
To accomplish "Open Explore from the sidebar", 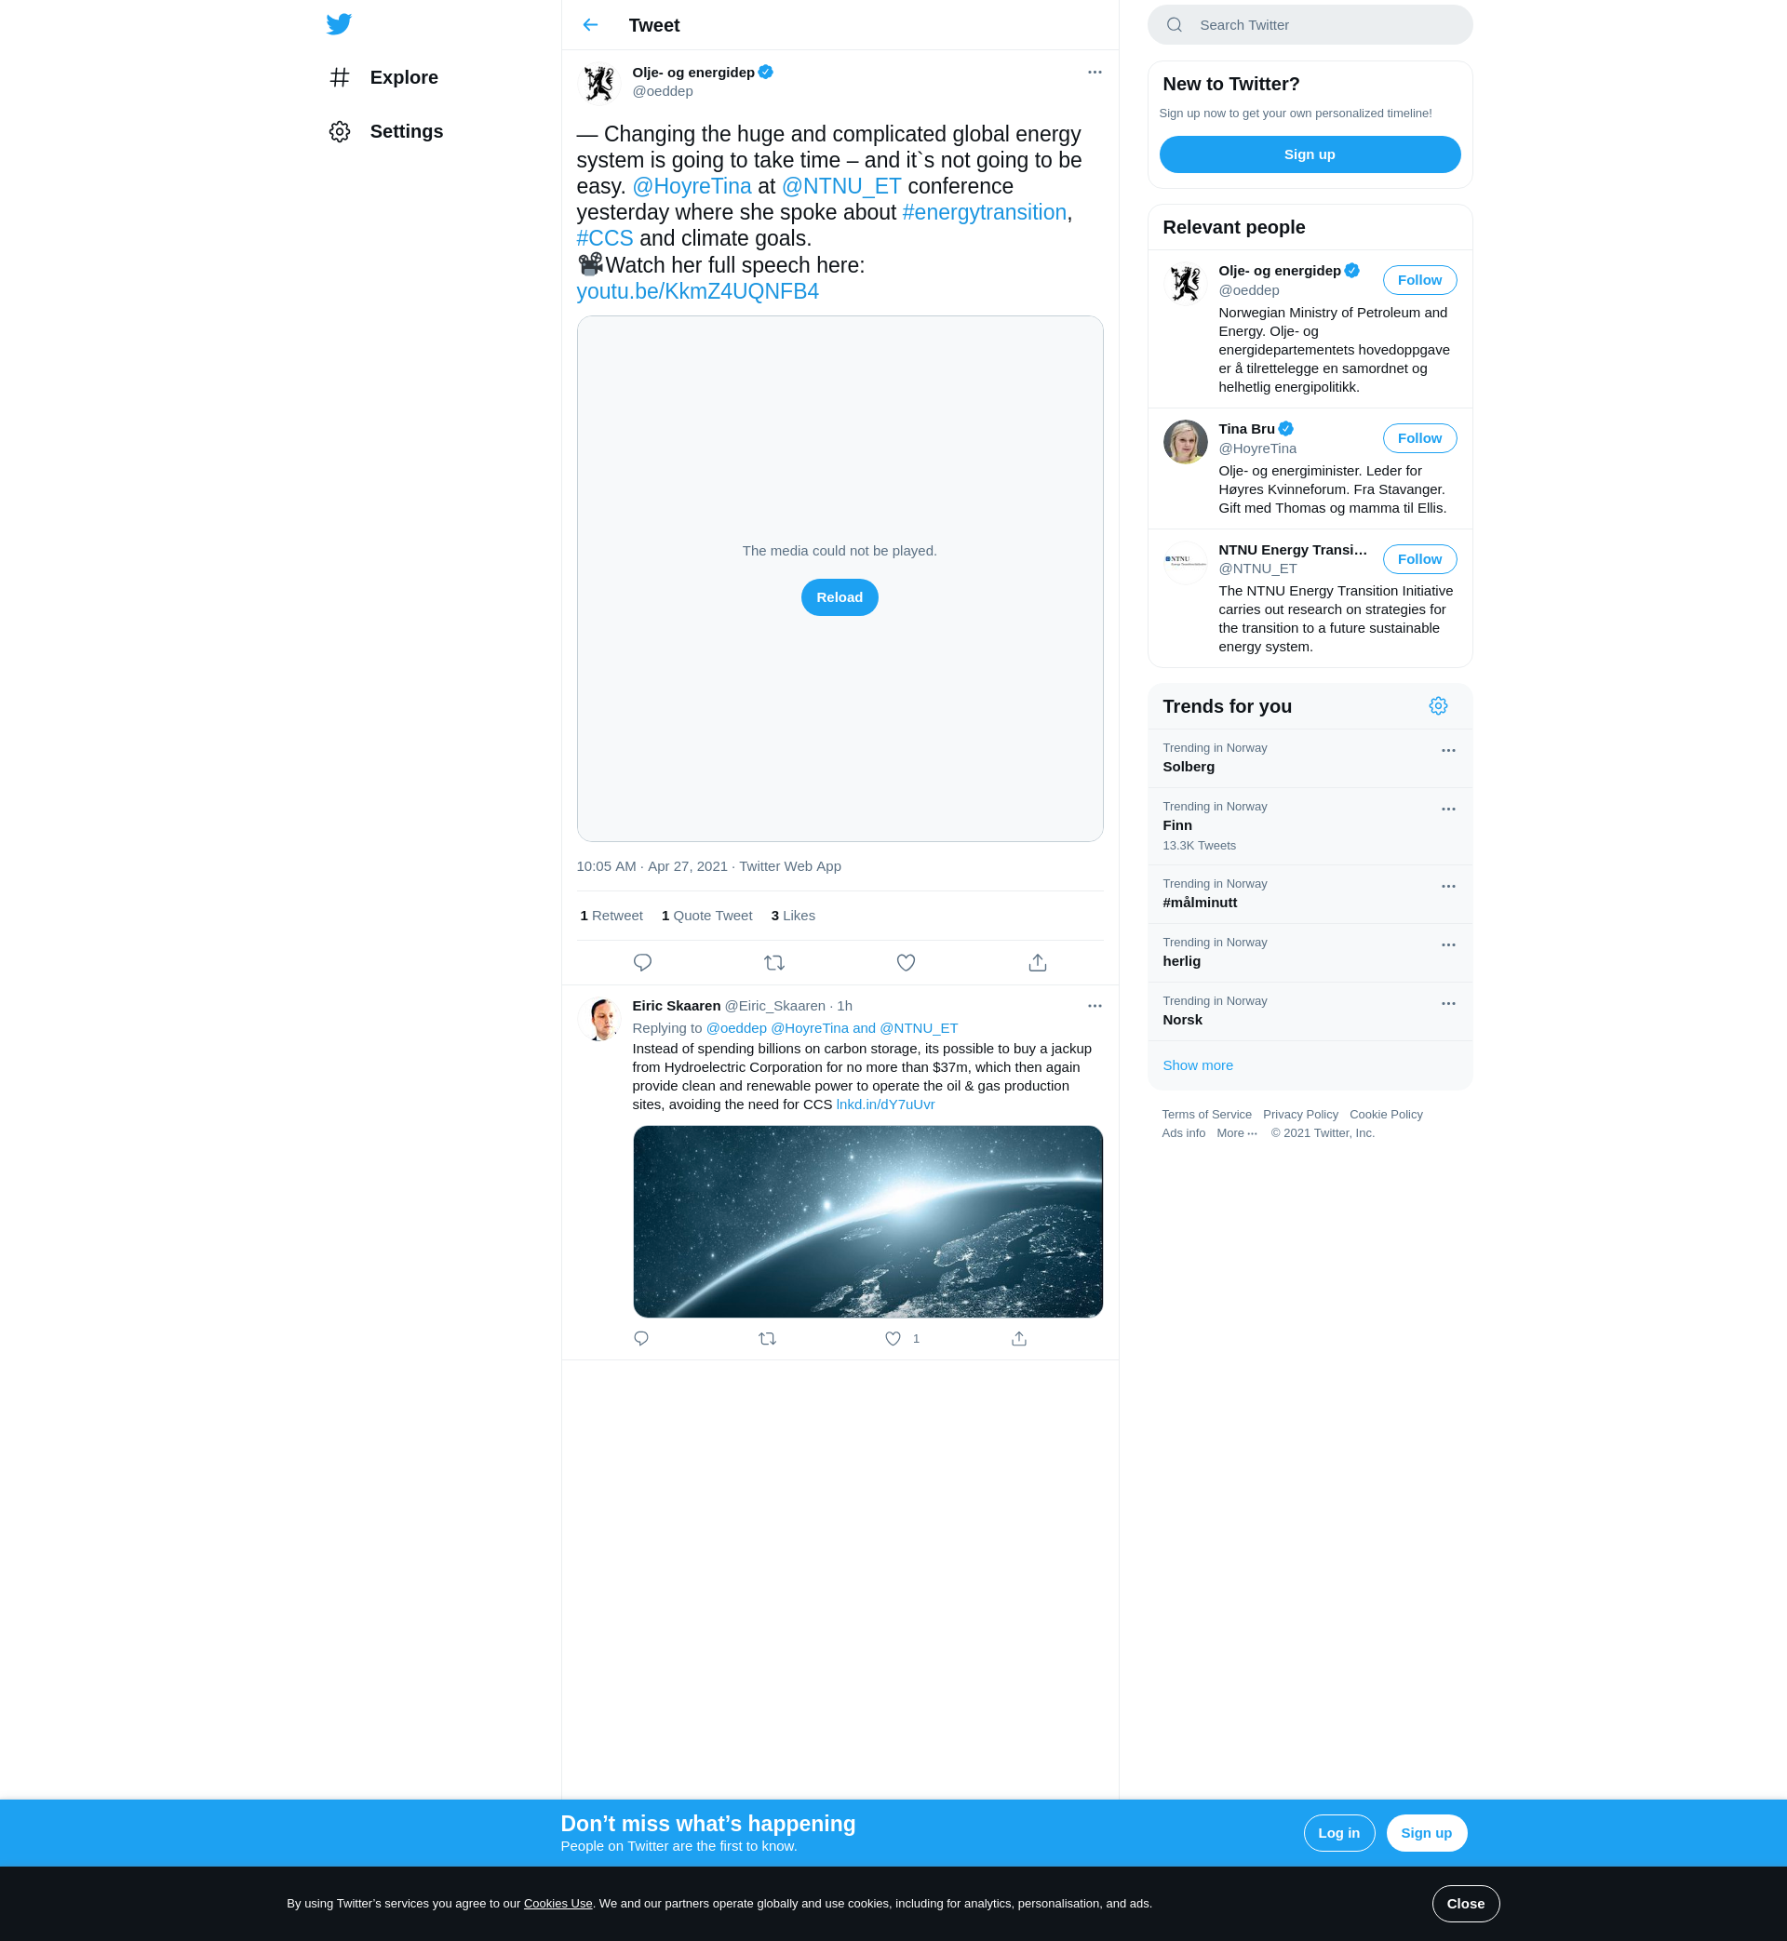I will 383,77.
